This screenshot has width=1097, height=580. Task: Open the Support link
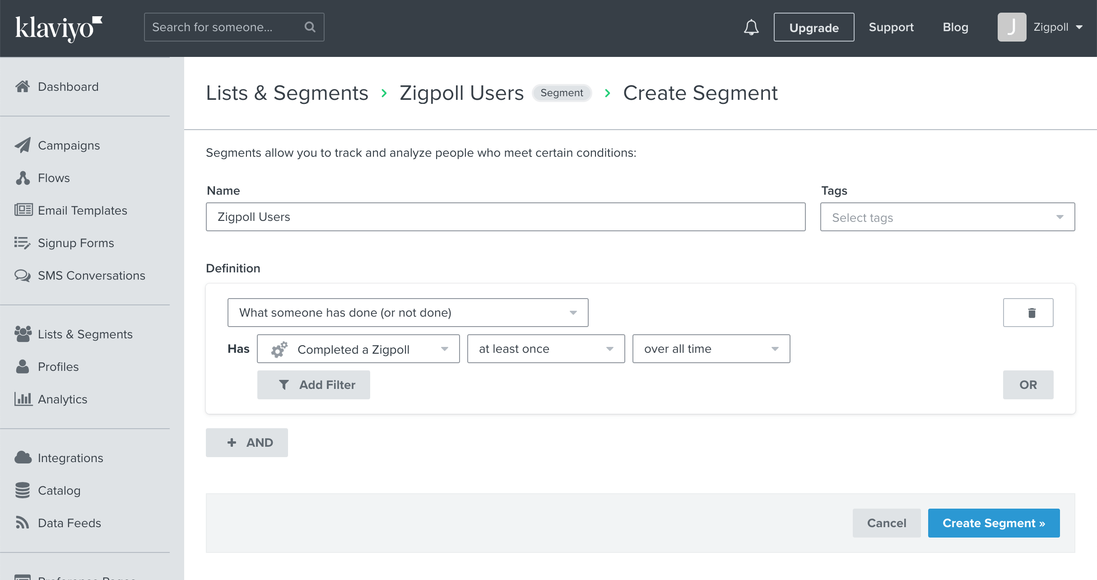(x=891, y=27)
